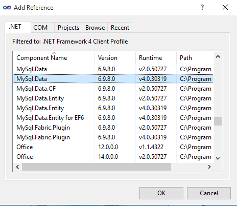
Task: Click the horizontal scrollbar left arrow
Action: tap(17, 167)
